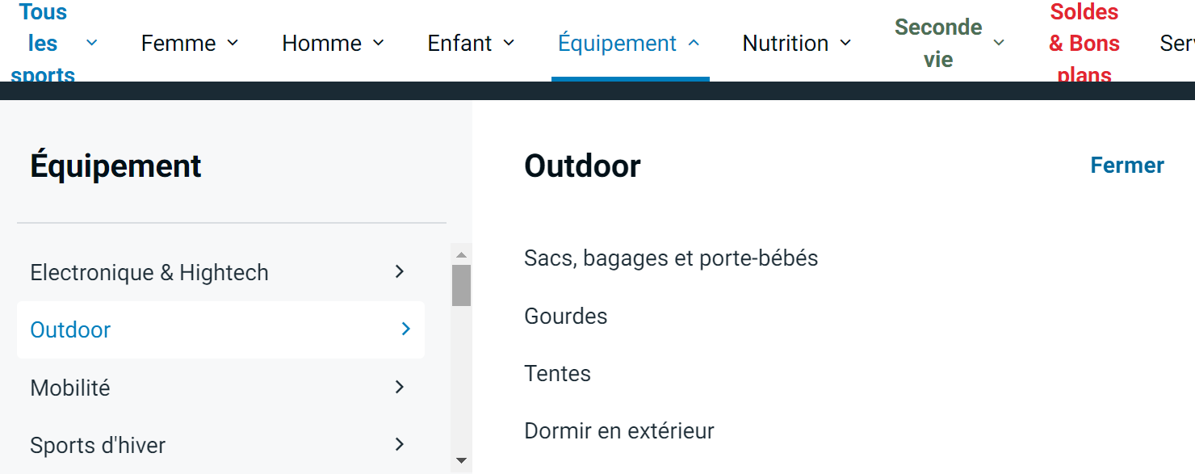Click the Seconde vie chevron arrow

tap(999, 43)
